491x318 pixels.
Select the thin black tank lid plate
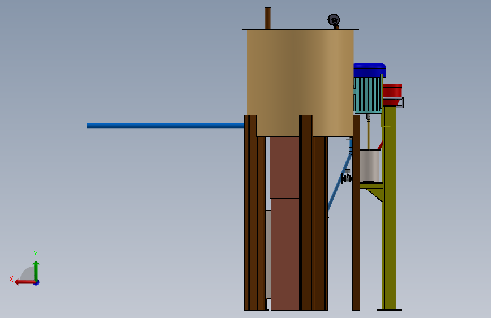coord(300,29)
